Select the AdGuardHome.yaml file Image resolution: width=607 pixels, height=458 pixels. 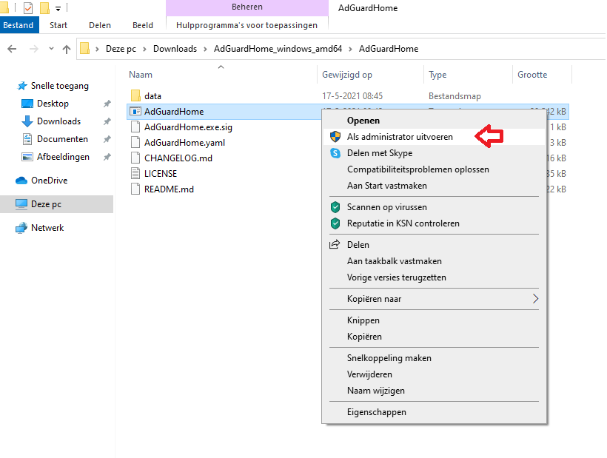pos(184,143)
